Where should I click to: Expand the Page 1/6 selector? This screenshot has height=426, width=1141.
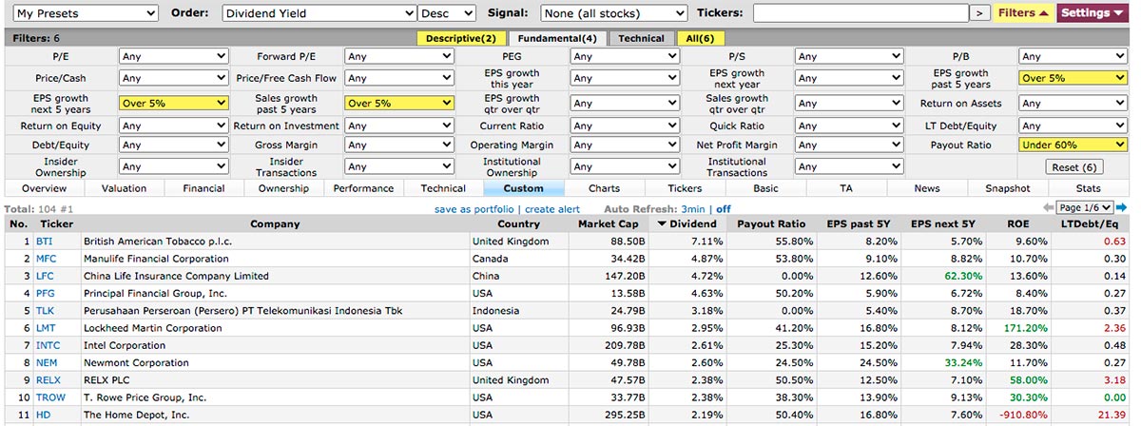[x=1086, y=208]
